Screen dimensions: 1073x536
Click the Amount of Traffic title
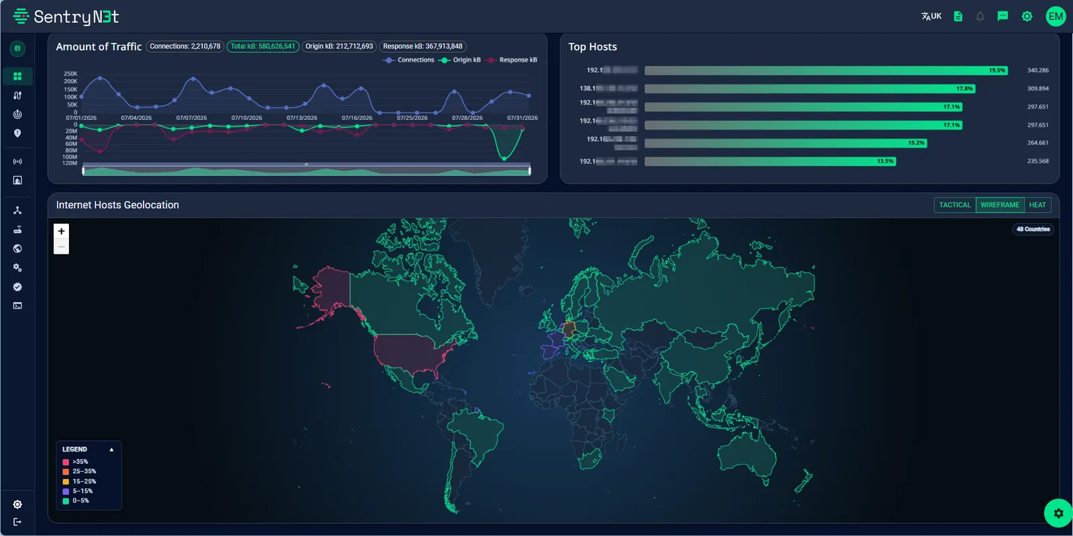click(x=99, y=47)
